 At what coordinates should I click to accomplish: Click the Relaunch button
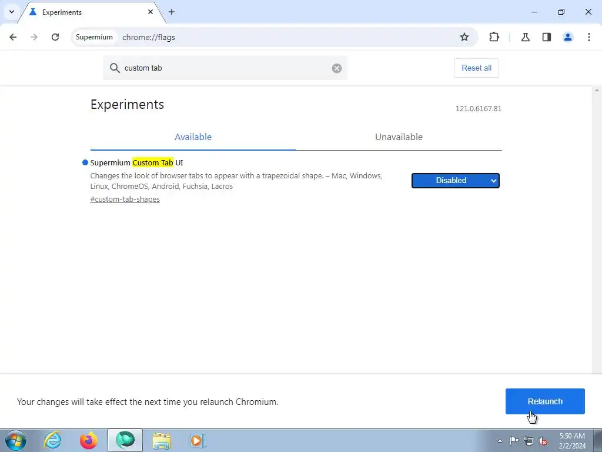click(x=545, y=401)
